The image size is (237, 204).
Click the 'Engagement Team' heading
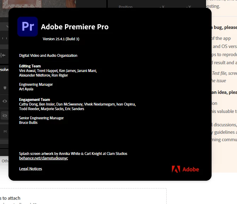35,100
